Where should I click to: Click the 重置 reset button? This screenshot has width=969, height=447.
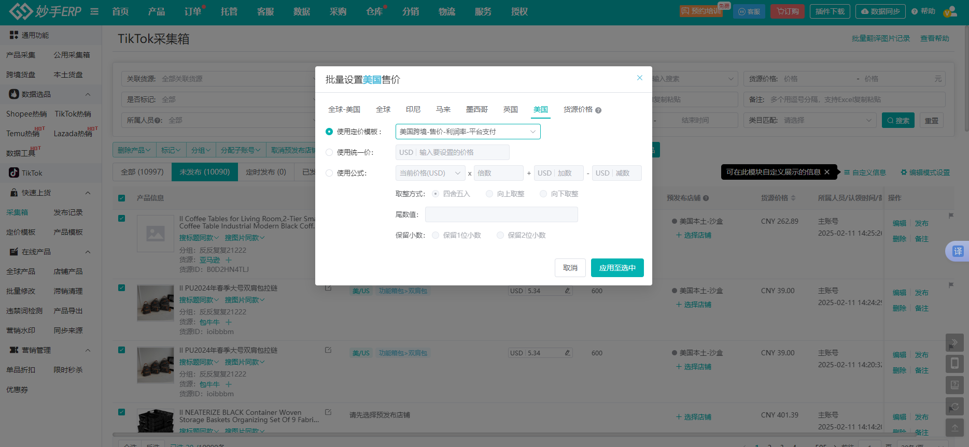point(932,120)
